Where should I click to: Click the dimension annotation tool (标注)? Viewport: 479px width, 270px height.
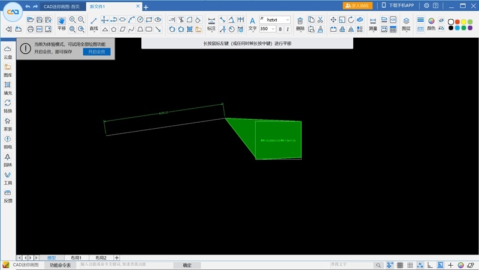point(211,24)
